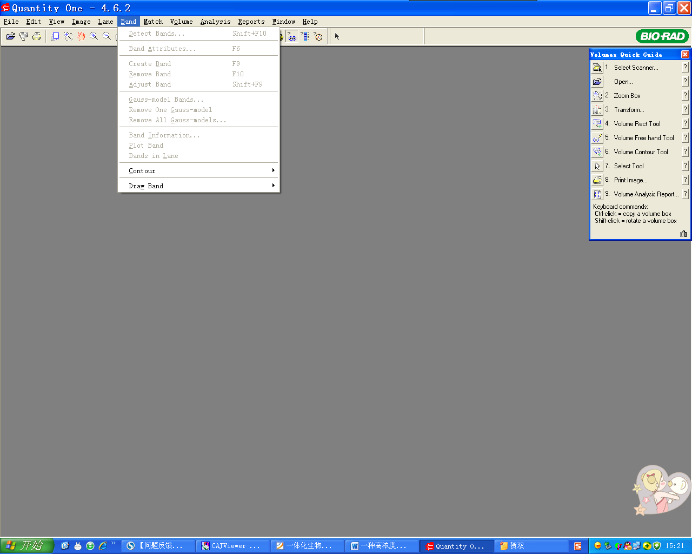Click the Transform icon in Quick Guide

click(597, 110)
